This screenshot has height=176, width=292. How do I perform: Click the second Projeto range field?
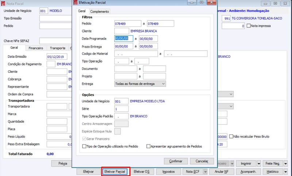click(154, 76)
